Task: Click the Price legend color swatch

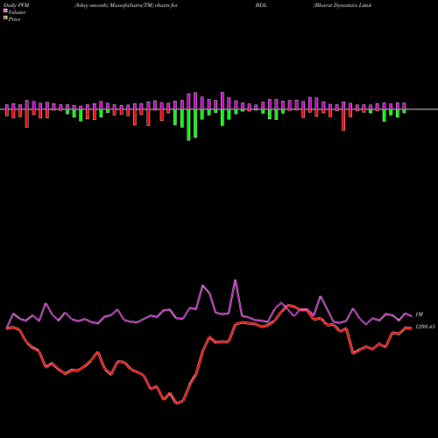Action: [5, 18]
